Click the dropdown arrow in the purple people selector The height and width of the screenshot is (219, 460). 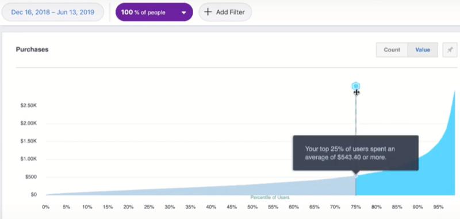183,13
